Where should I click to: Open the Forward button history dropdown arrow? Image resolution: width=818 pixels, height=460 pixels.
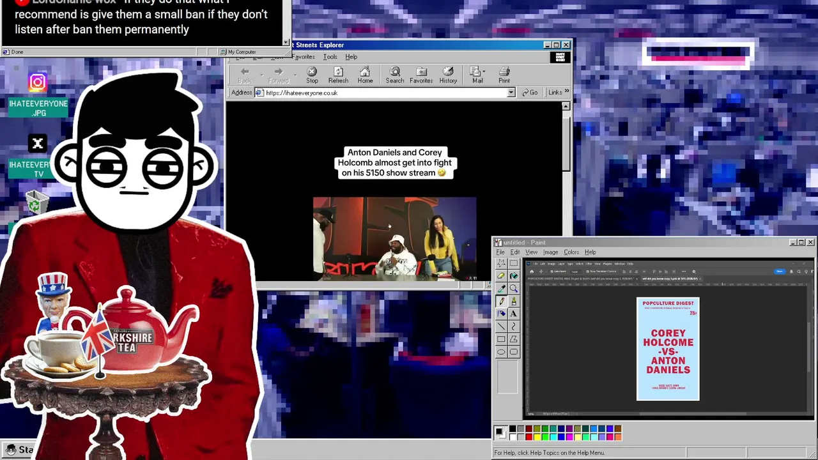point(295,75)
